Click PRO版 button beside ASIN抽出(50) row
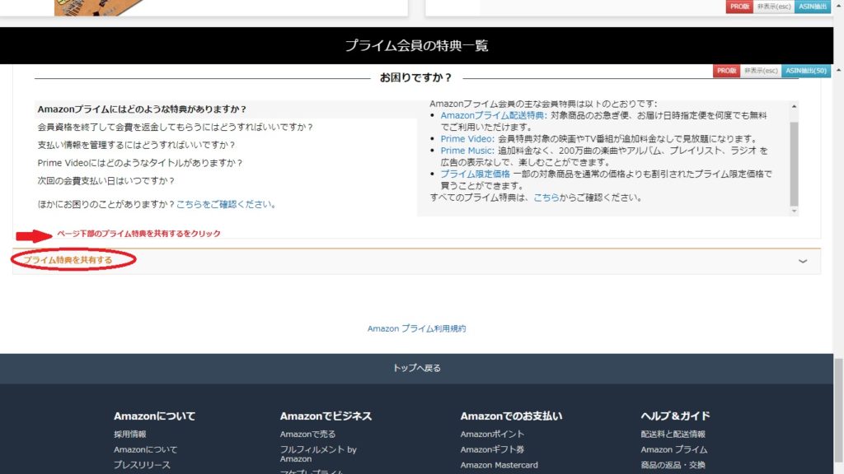Image resolution: width=844 pixels, height=474 pixels. click(726, 71)
